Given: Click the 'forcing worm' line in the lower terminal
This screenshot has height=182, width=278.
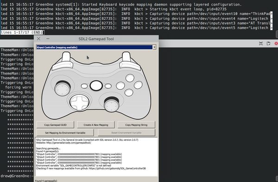Looking at the screenshot, I should (18, 87).
